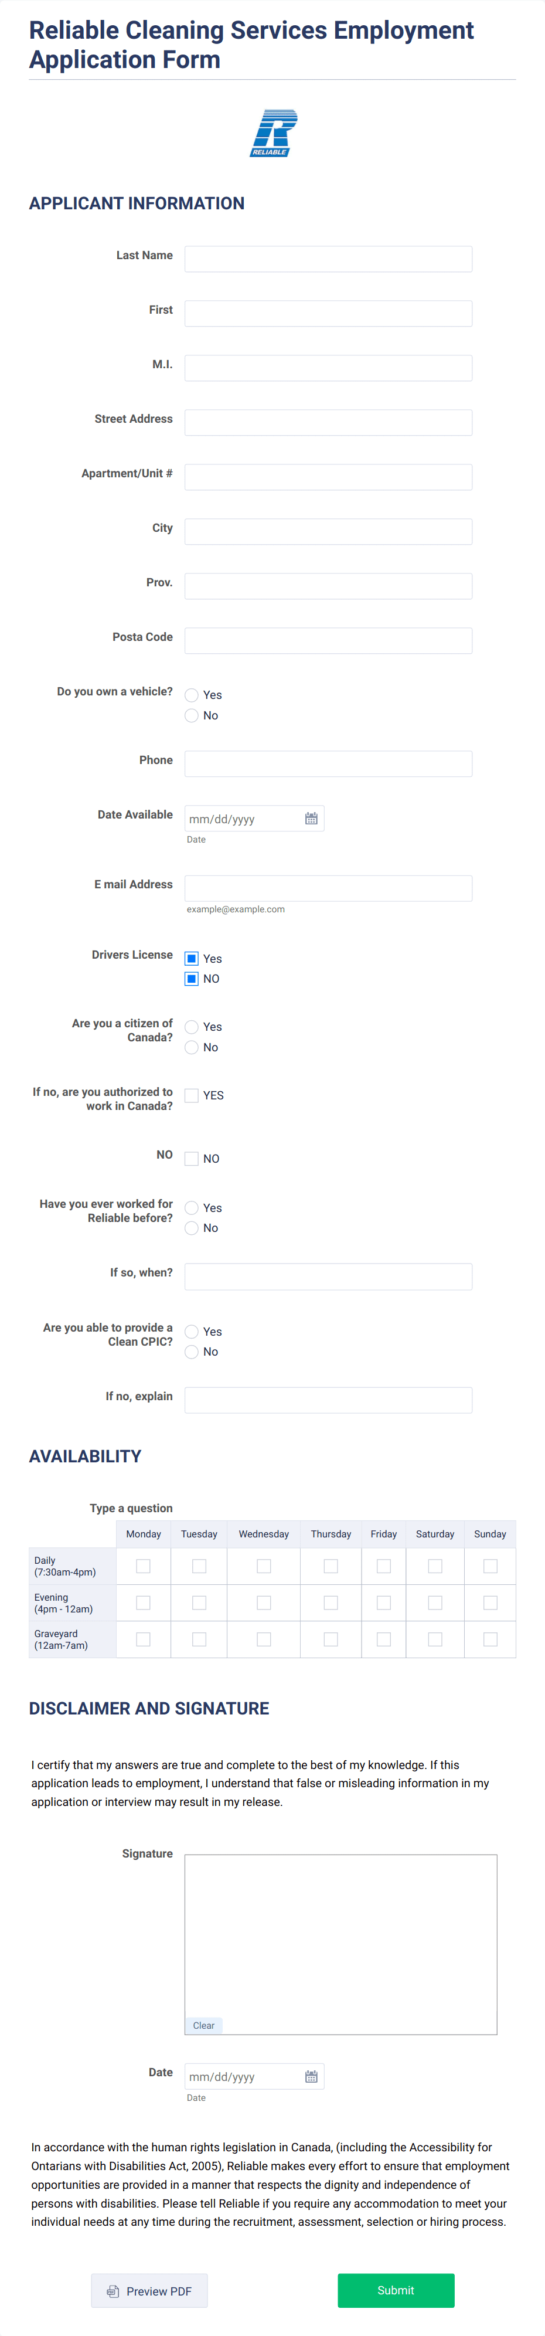Select No for Clean CPIC question
The height and width of the screenshot is (2336, 545).
pos(192,1351)
